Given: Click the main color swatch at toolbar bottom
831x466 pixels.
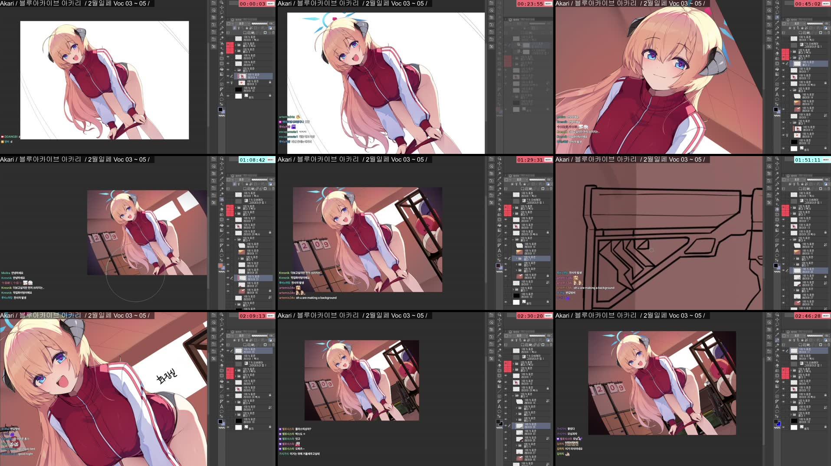Looking at the screenshot, I should pos(220,108).
